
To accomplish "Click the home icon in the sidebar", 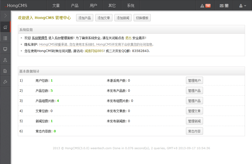I will click(x=5, y=27).
